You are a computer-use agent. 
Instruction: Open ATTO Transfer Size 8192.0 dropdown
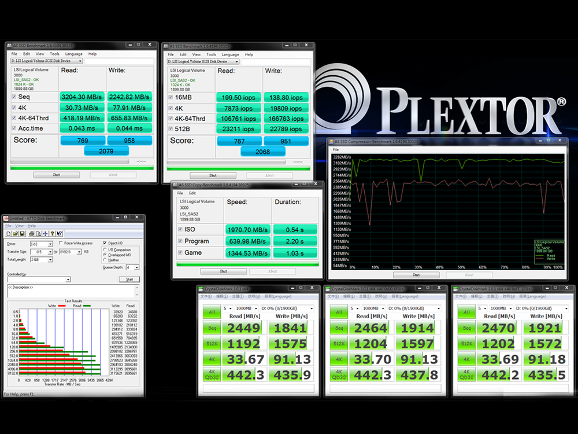pos(79,252)
